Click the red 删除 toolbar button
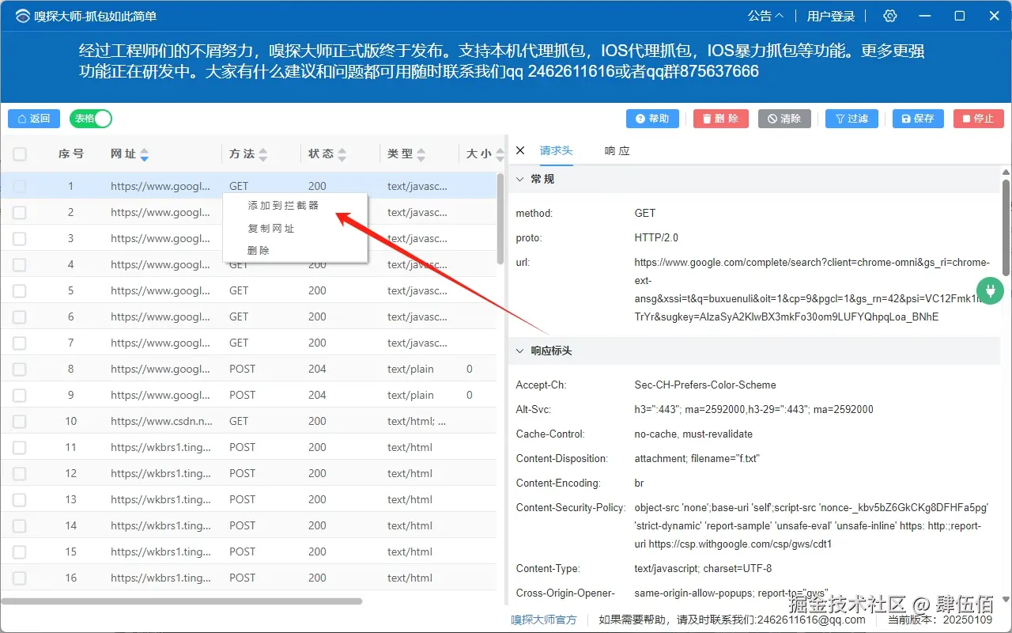The height and width of the screenshot is (633, 1012). tap(721, 119)
